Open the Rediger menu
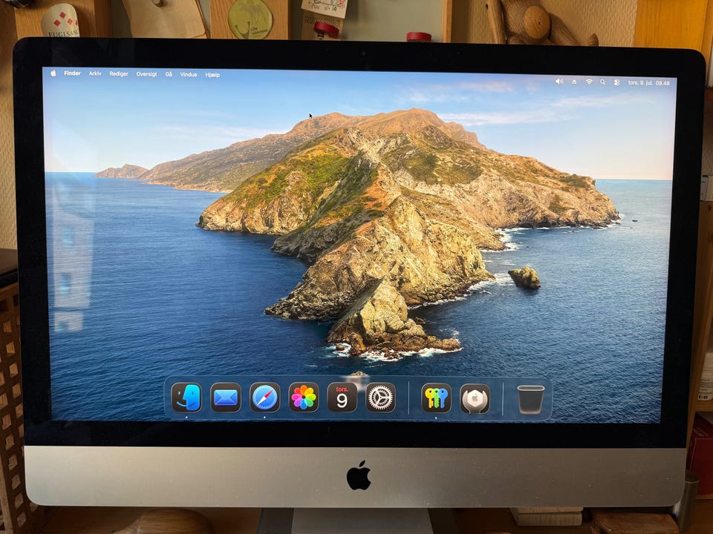This screenshot has height=534, width=713. pyautogui.click(x=119, y=73)
